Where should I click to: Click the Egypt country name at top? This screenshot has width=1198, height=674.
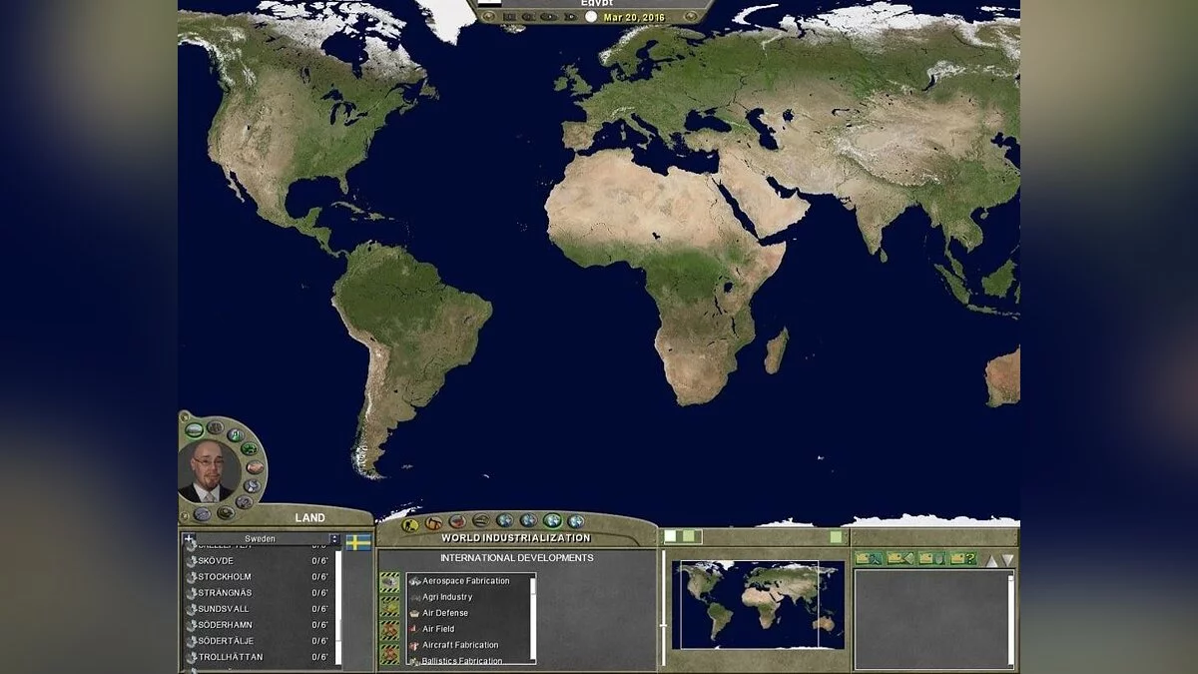click(x=597, y=3)
